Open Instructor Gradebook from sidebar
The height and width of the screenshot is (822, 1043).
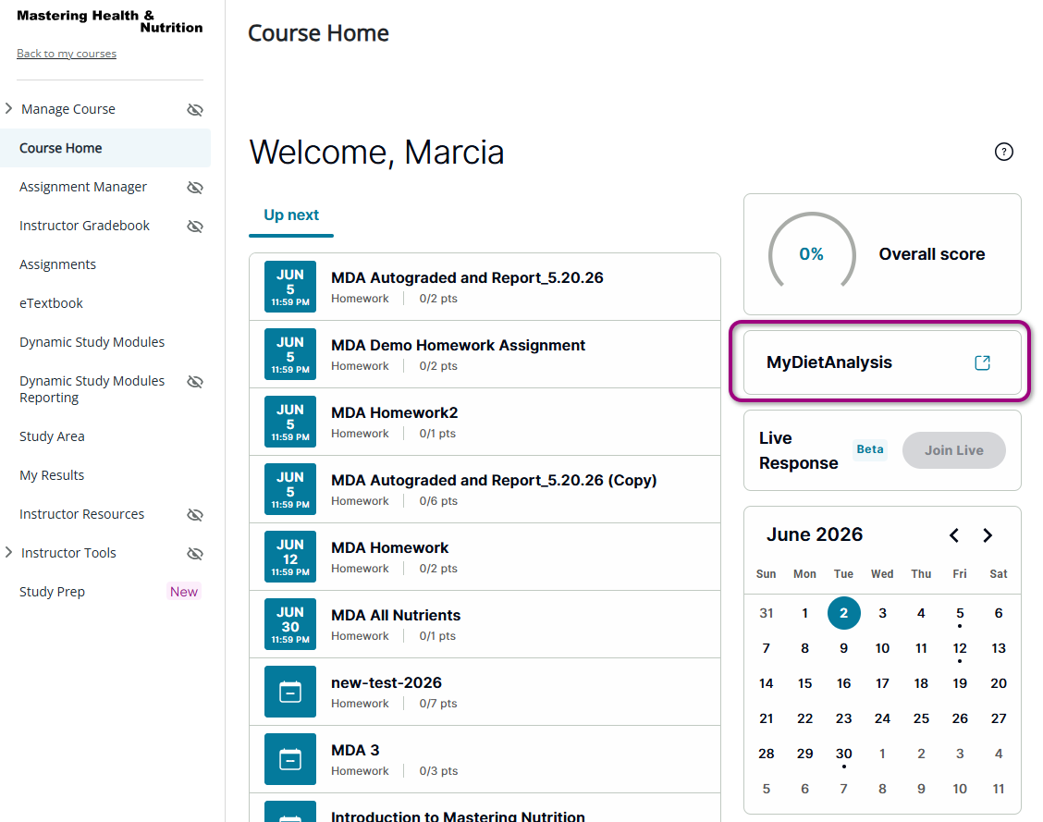pyautogui.click(x=84, y=226)
